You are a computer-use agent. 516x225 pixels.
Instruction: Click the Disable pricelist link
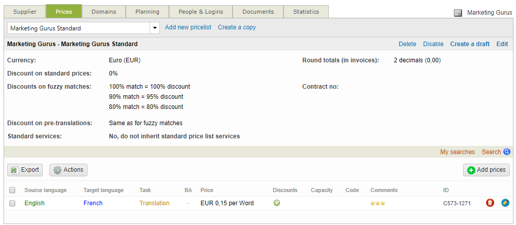tap(433, 44)
